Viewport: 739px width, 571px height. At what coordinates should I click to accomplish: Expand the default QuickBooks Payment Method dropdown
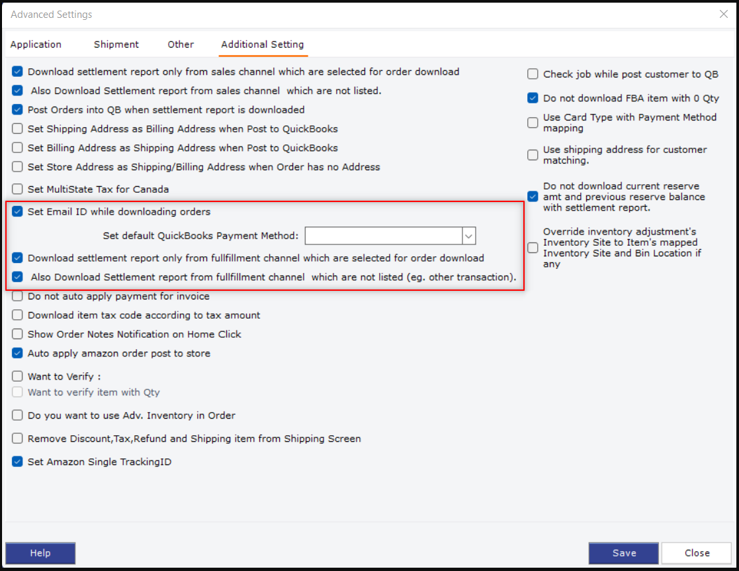click(468, 236)
